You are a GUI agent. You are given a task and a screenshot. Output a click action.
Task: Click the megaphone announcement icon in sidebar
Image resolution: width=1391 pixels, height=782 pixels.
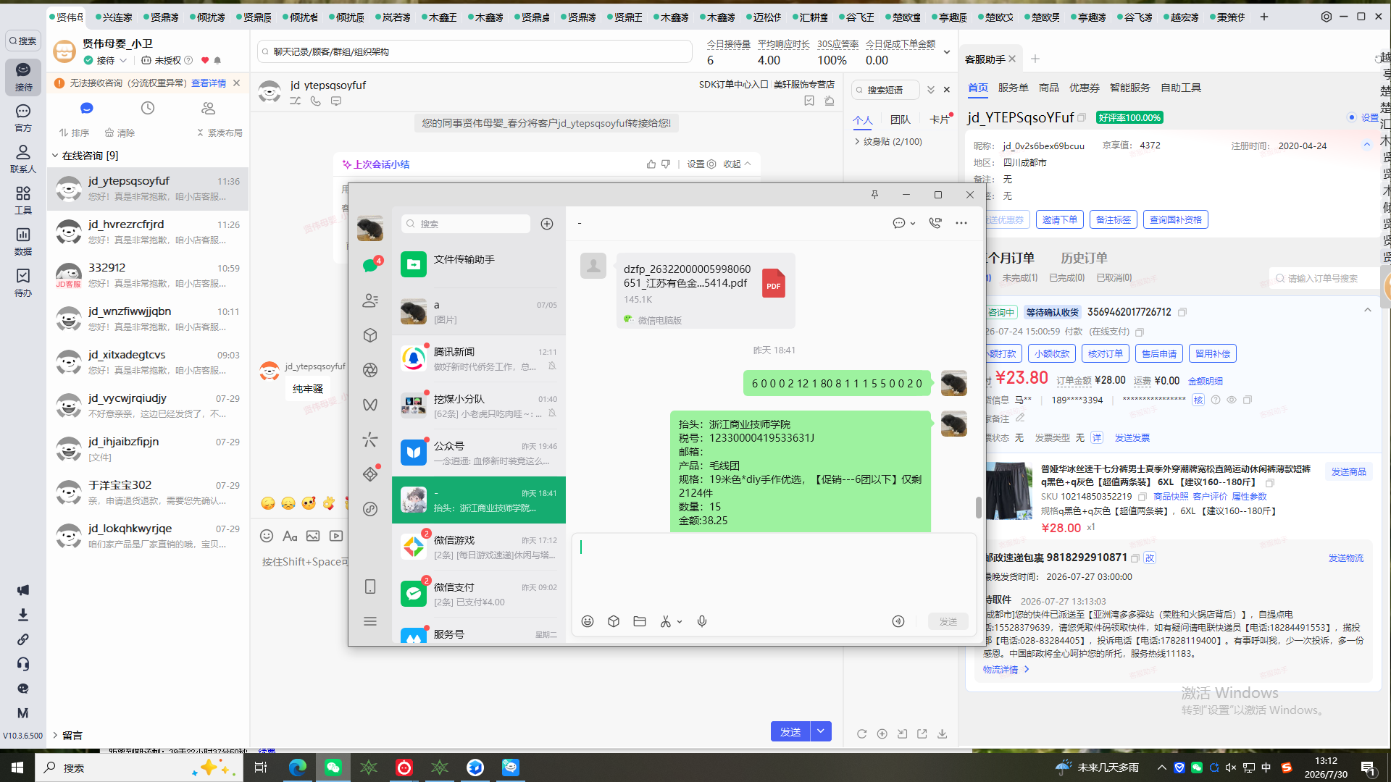23,590
